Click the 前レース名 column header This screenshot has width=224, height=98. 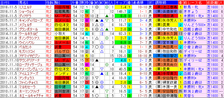195,2
